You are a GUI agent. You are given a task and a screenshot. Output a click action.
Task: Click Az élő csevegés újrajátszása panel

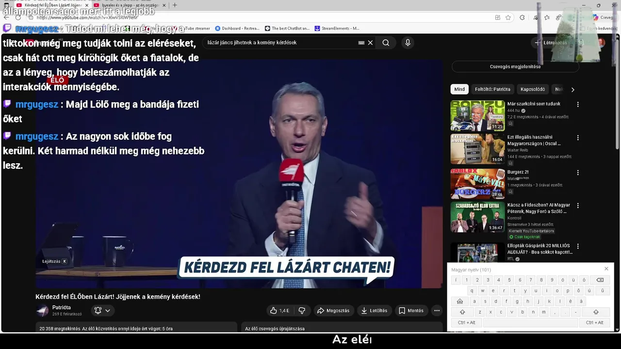pyautogui.click(x=342, y=328)
